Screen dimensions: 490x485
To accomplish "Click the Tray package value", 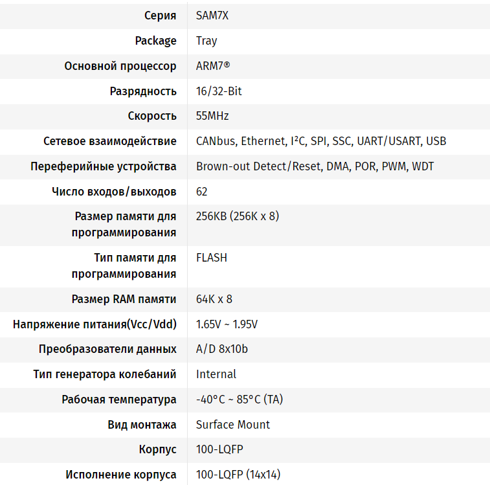I will 206,41.
